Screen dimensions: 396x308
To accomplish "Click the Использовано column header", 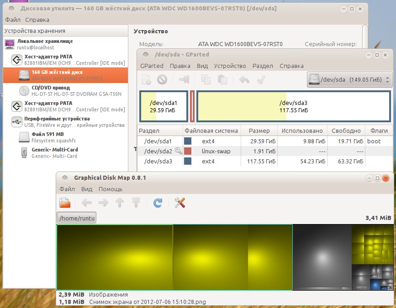I will coord(302,131).
